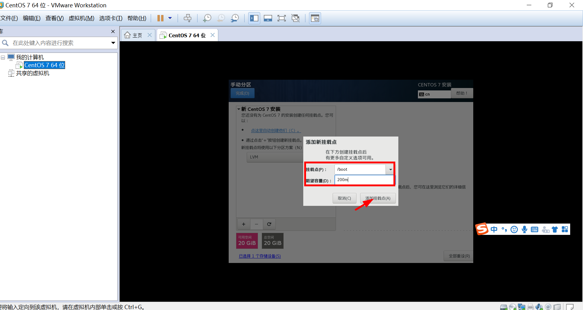Click the 20 GiB available space indicator
Screen dimensions: 583x310
point(247,241)
